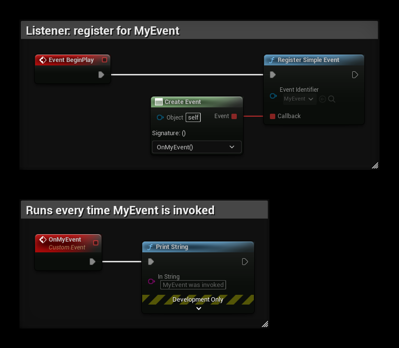The image size is (399, 348).
Task: Click the browse-to-asset magnifier icon beside MyEvent
Action: (332, 99)
